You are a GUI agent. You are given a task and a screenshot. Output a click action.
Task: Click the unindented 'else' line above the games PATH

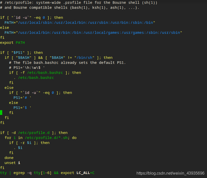click(4, 28)
